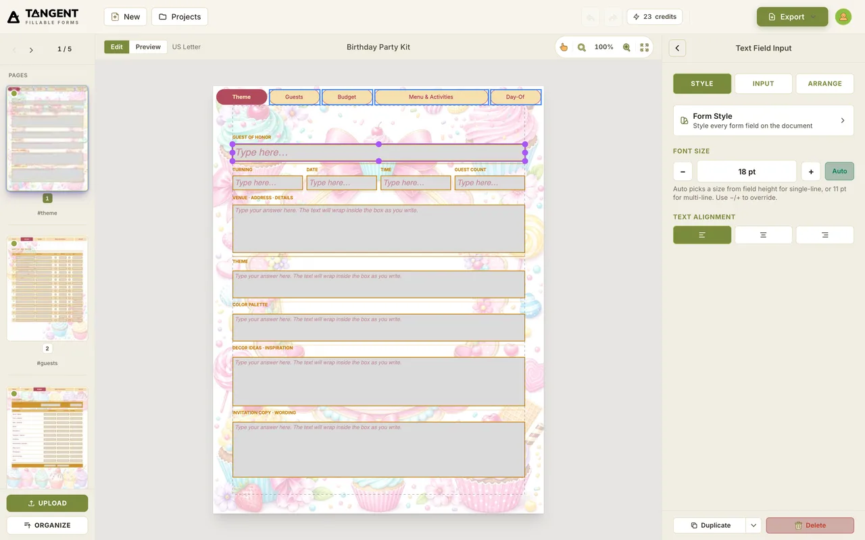Upload a file
The height and width of the screenshot is (540, 865).
point(47,503)
